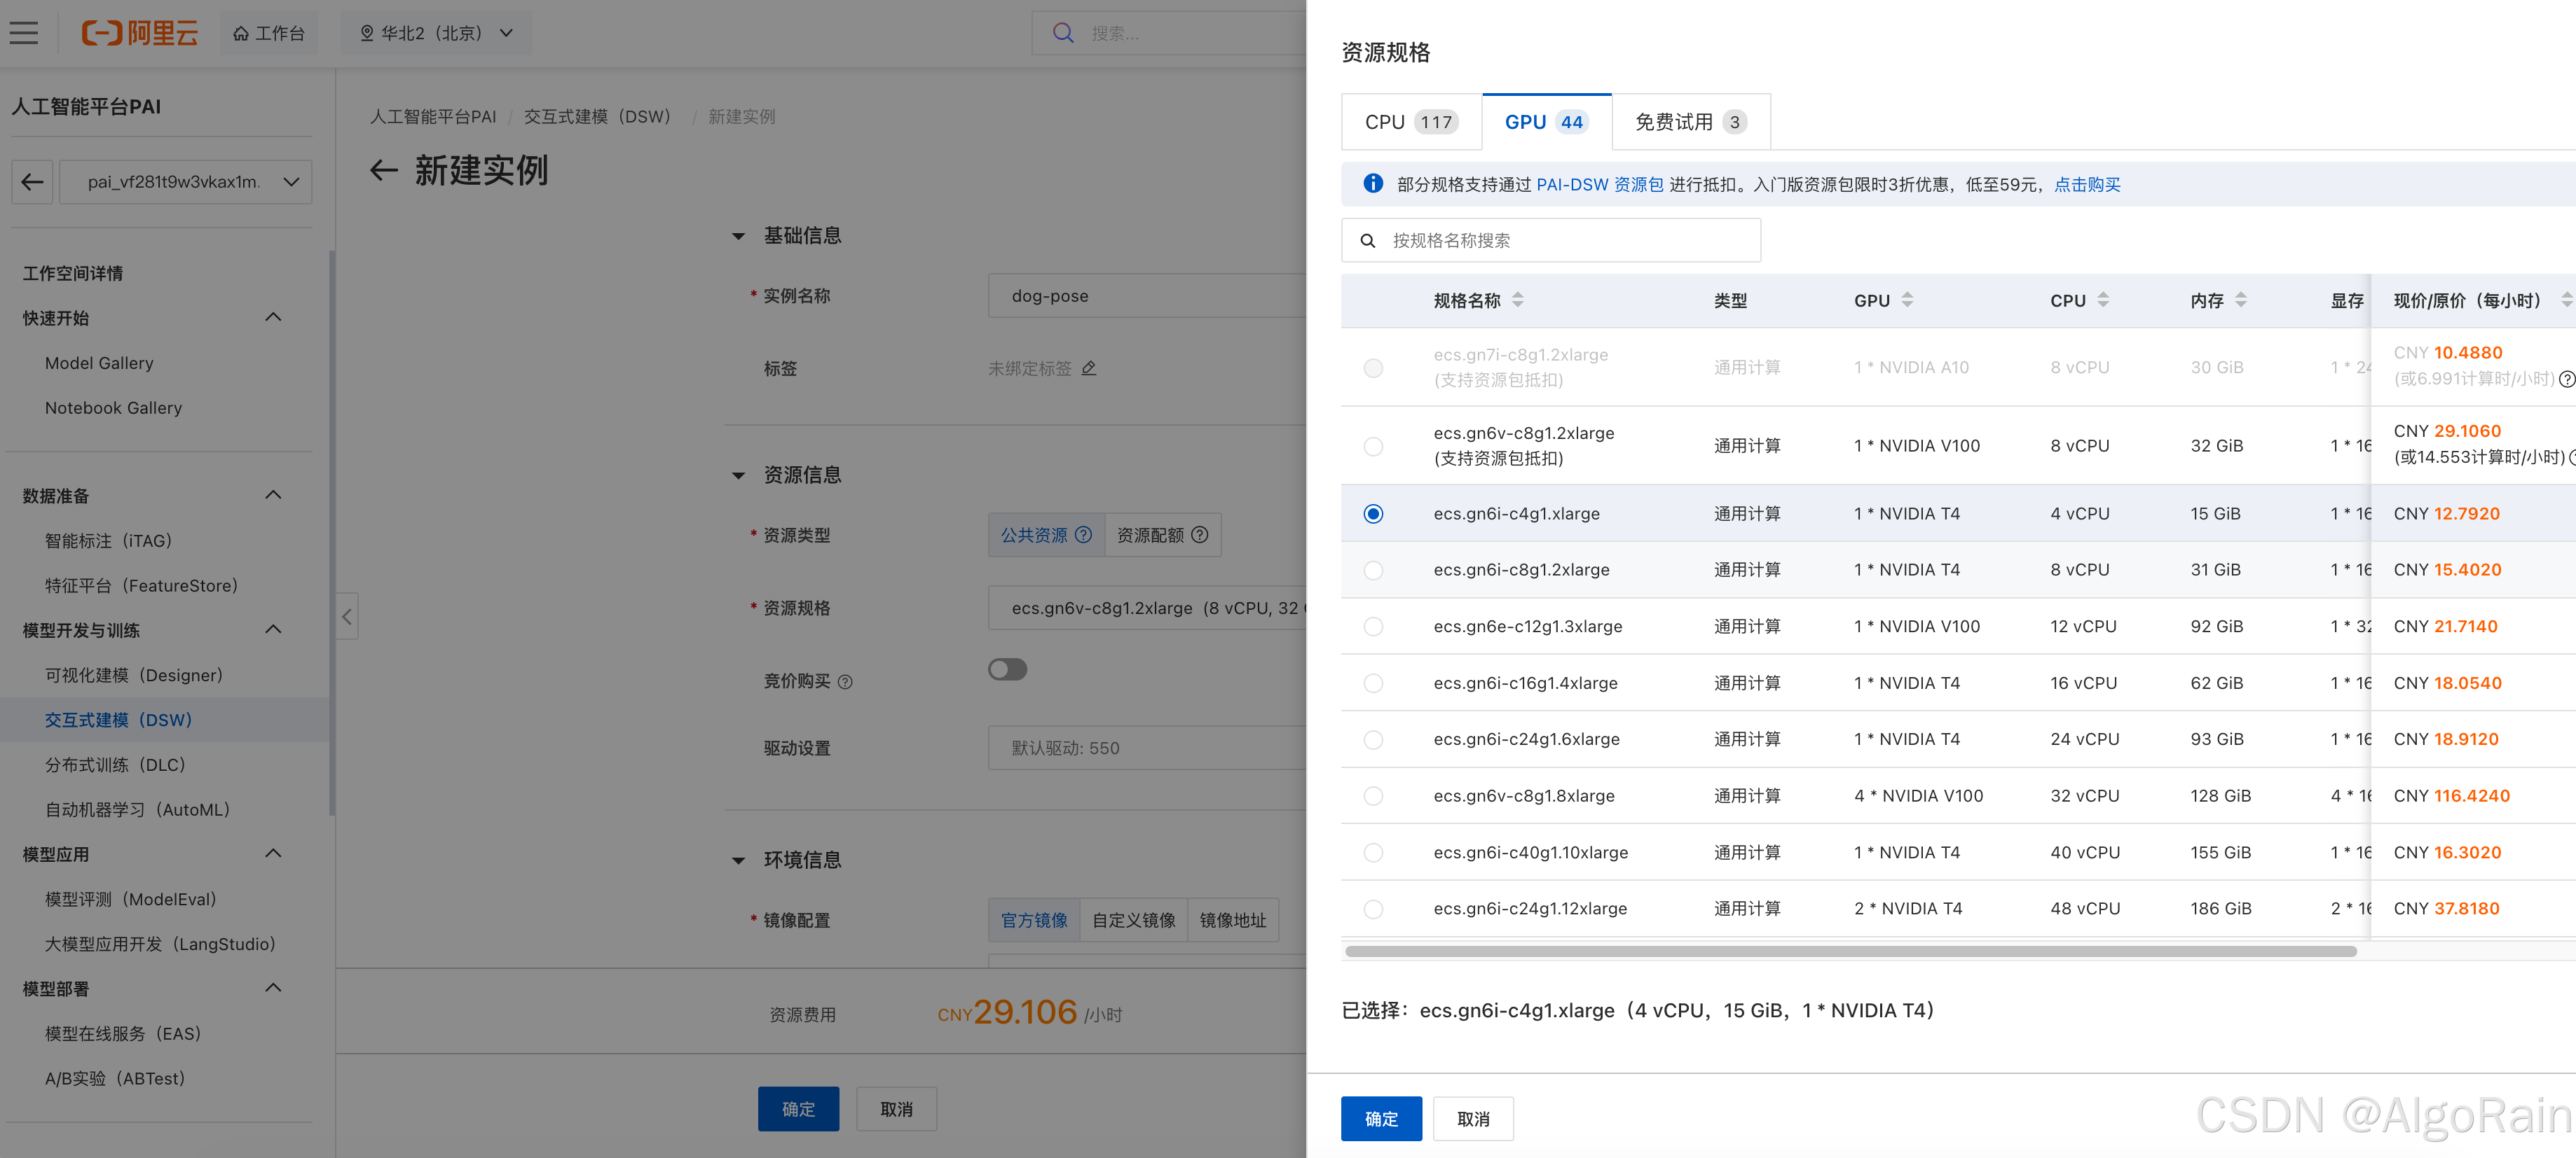Click the Alibaba Cloud logo
The image size is (2576, 1158).
(x=140, y=33)
